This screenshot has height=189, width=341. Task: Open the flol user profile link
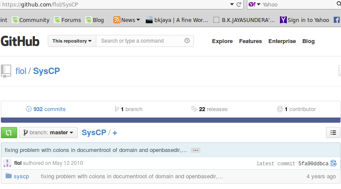pos(21,71)
